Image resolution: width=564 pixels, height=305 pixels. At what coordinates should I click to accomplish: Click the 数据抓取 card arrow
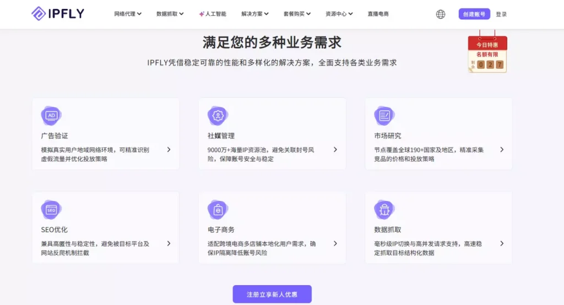click(x=502, y=243)
